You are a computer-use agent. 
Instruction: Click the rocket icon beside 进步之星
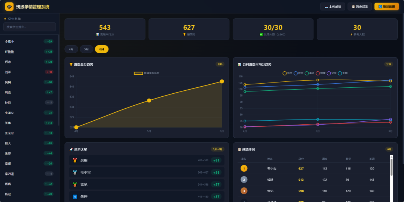point(71,149)
